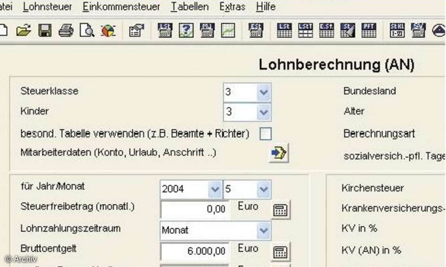Save using the floppy disk icon
446x267 pixels.
coord(45,30)
